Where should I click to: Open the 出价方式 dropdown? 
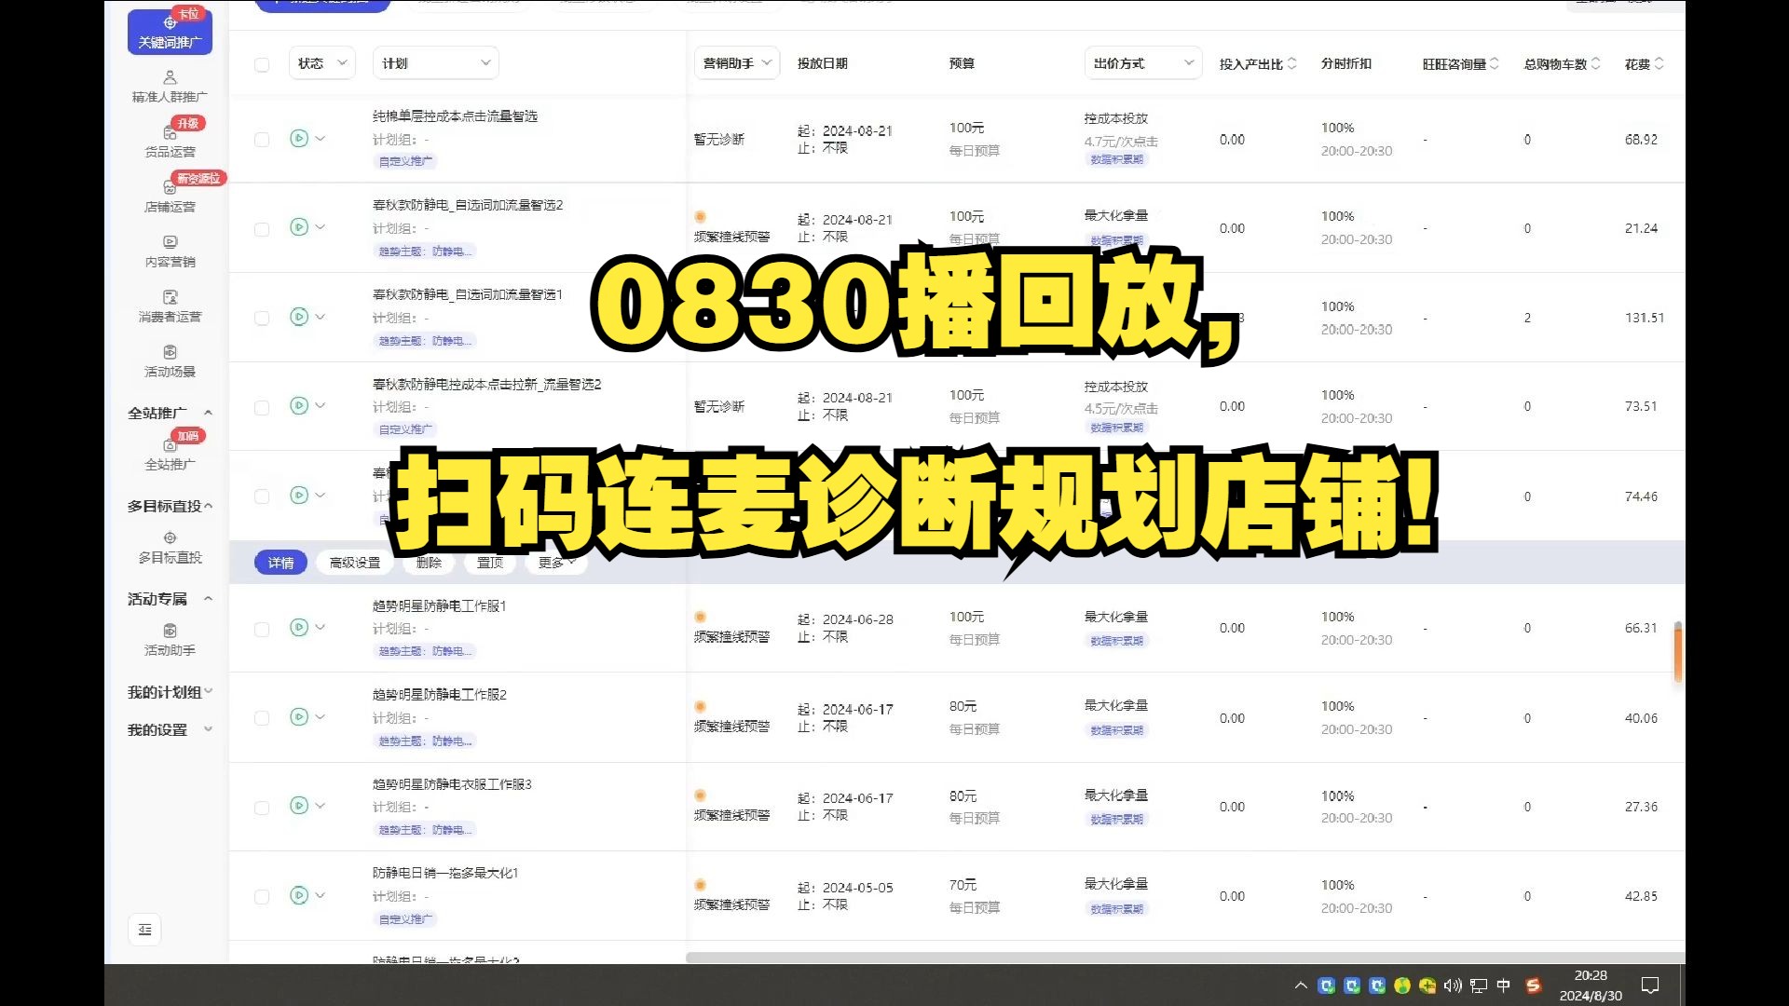coord(1143,63)
